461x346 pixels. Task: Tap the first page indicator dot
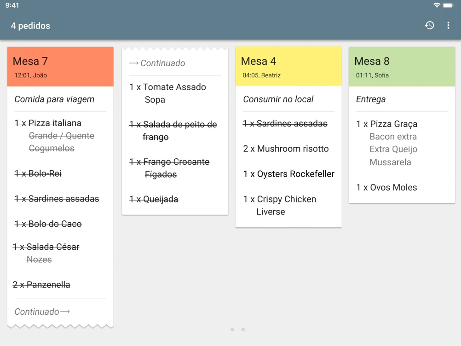tap(232, 329)
